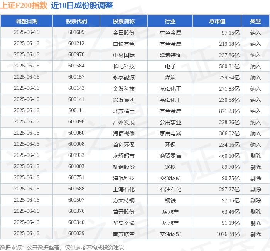Click stock name 白银有色
Image resolution: width=270 pixels, height=251 pixels.
[x=124, y=44]
